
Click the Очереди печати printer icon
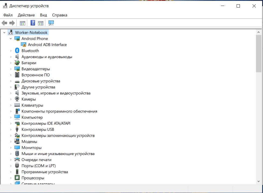[x=17, y=160]
